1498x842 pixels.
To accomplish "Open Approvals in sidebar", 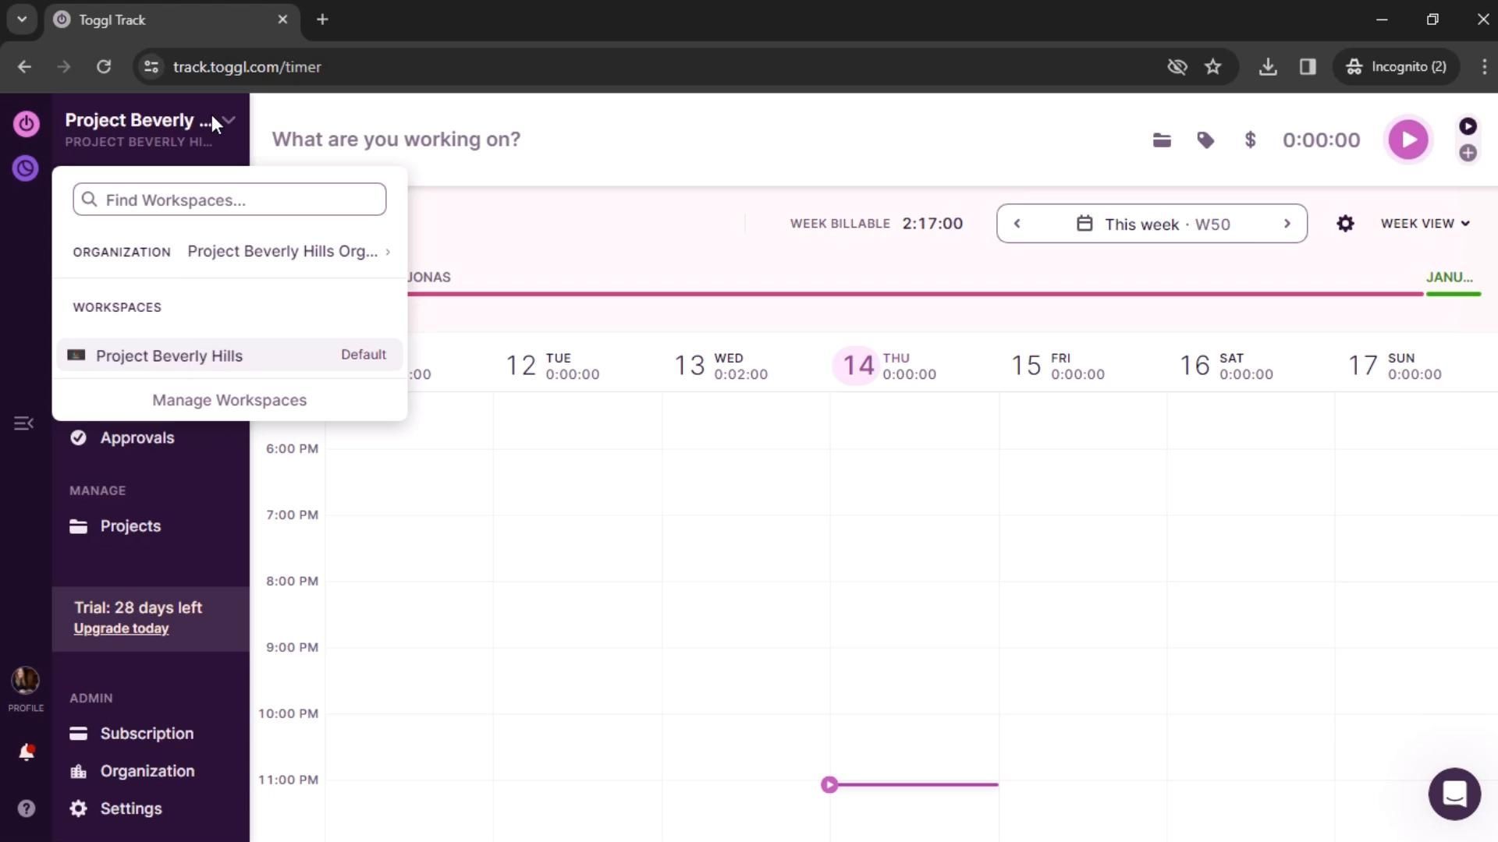I will (x=137, y=438).
